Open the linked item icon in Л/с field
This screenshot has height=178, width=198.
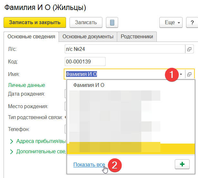(189, 49)
